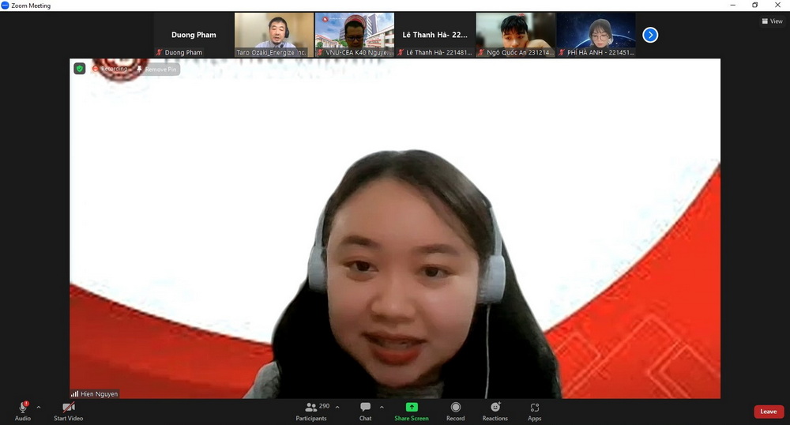790x425 pixels.
Task: Expand the Chat options arrow
Action: [382, 408]
